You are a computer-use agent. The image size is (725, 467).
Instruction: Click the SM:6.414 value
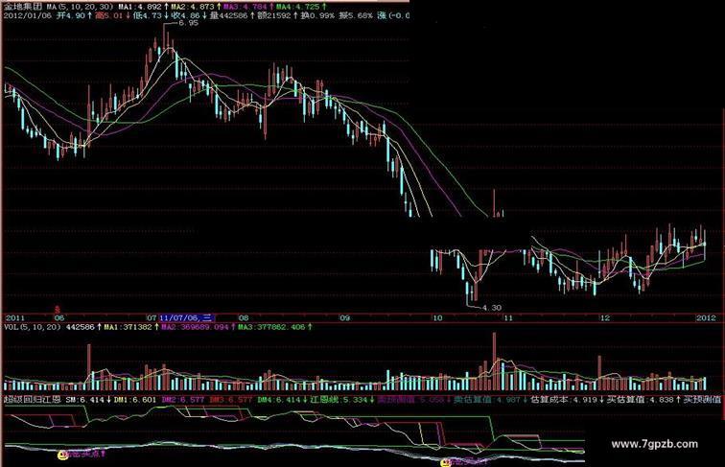(85, 399)
